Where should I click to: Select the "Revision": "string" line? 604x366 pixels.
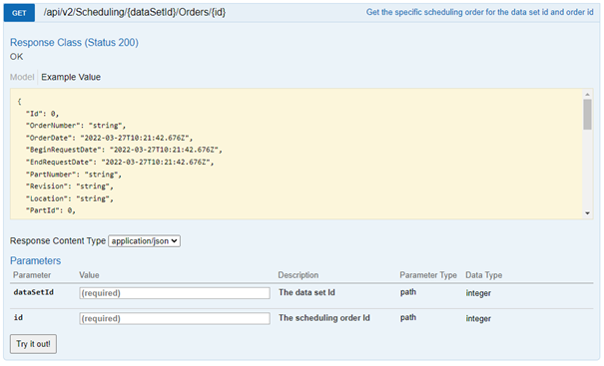(69, 186)
